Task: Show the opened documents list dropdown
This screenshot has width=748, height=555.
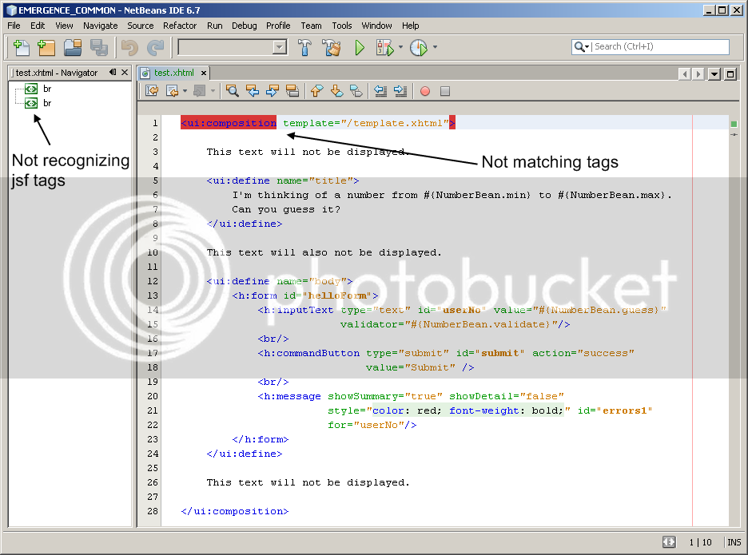Action: (714, 74)
